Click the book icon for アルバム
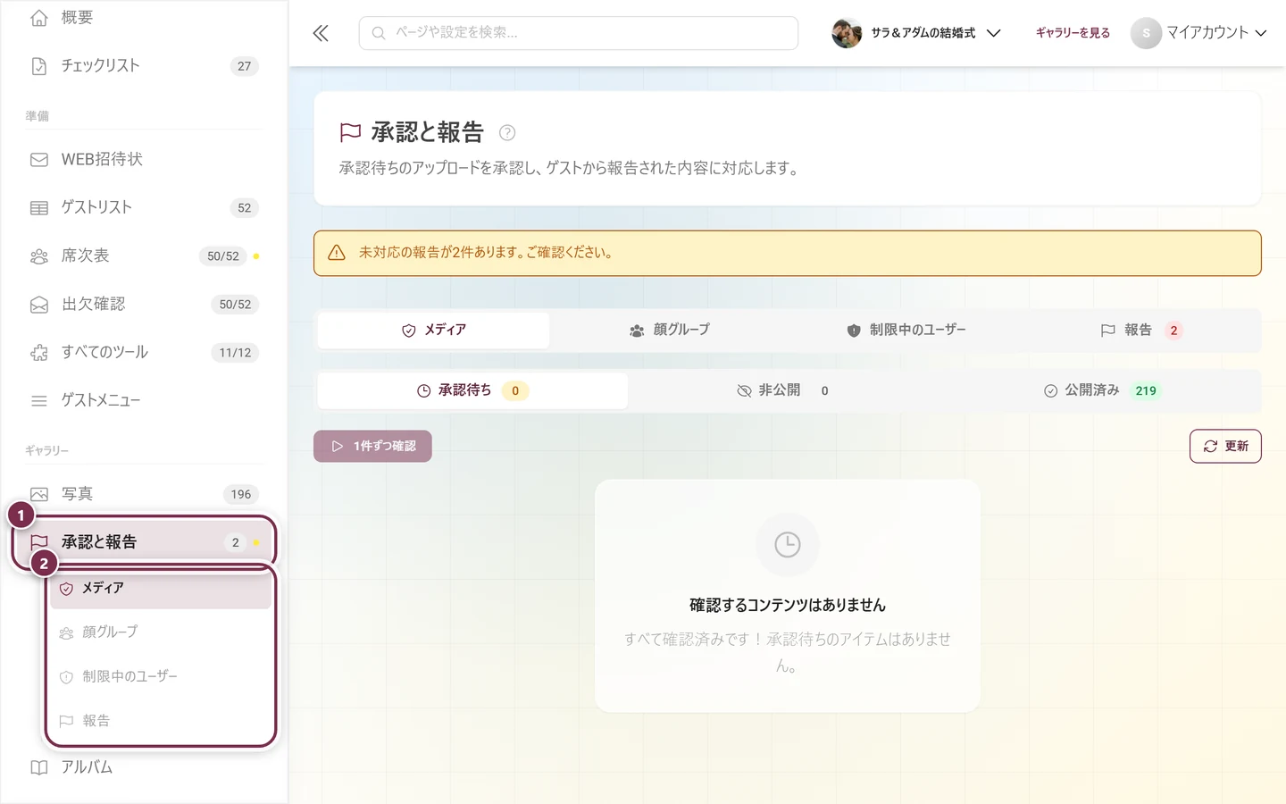 (x=39, y=767)
